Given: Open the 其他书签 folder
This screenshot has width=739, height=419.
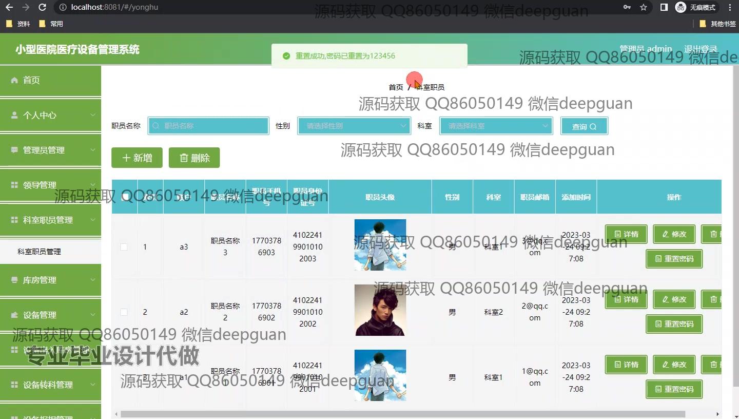Looking at the screenshot, I should click(717, 24).
